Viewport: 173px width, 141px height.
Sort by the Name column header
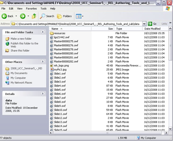70,29
